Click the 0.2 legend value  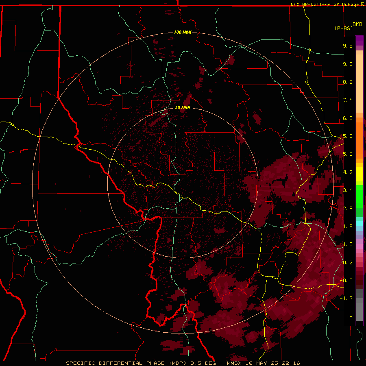click(x=348, y=263)
